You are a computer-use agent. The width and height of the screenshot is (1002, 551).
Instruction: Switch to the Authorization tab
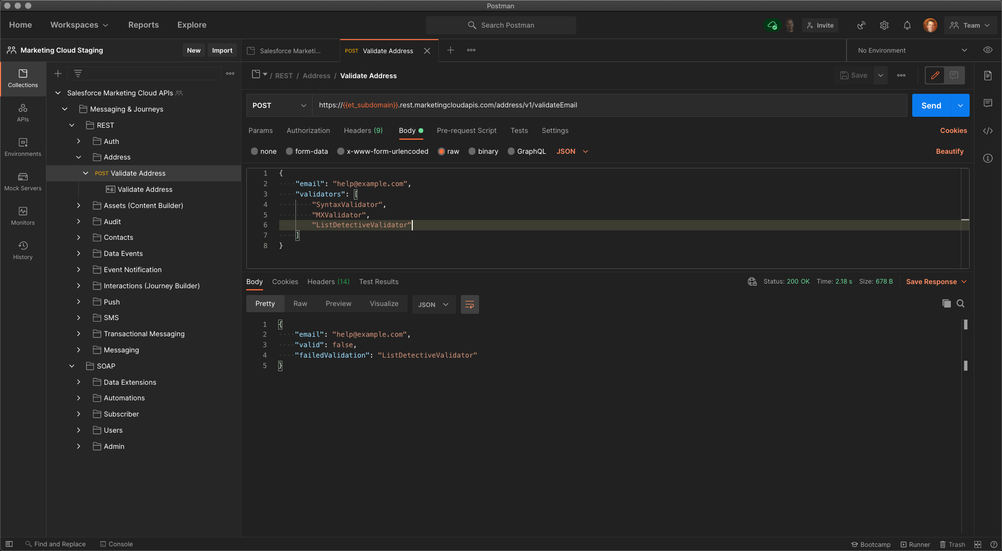pos(308,130)
